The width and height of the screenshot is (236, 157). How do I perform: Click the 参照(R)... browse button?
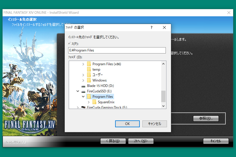tap(206, 118)
